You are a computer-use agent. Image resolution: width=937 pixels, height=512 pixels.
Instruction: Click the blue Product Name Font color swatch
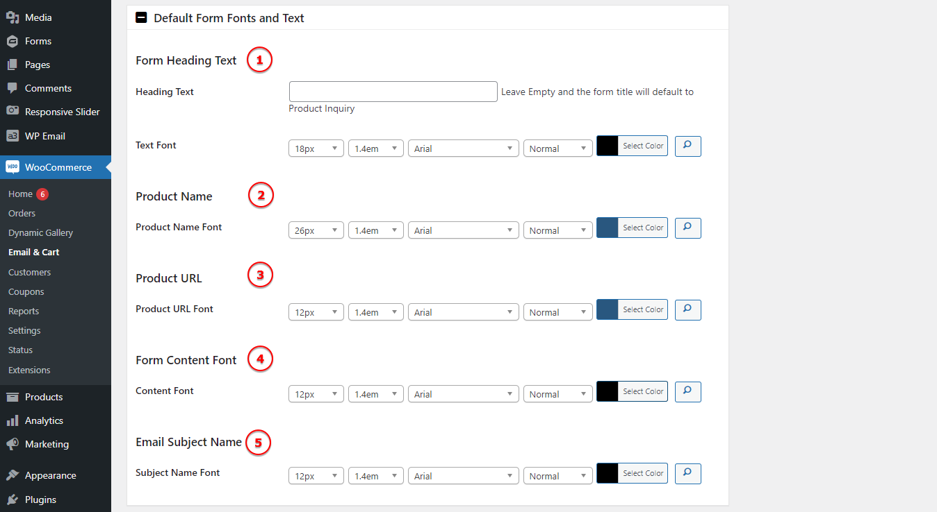(x=608, y=228)
